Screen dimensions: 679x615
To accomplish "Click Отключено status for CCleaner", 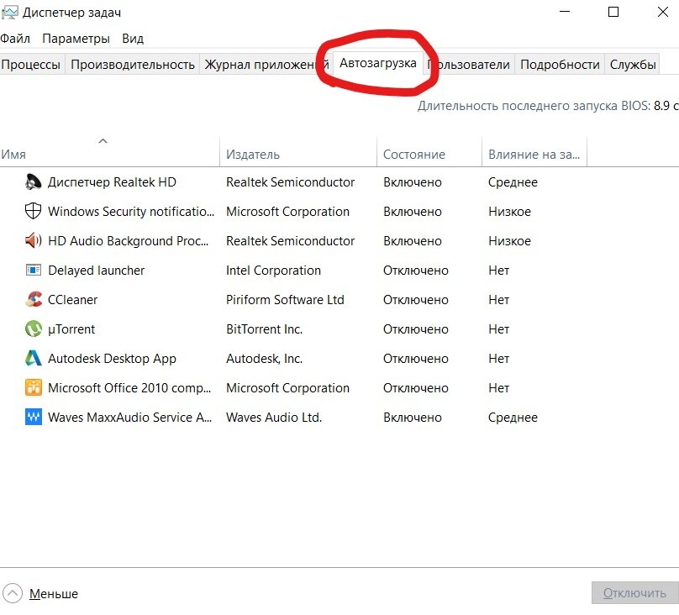I will tap(416, 299).
